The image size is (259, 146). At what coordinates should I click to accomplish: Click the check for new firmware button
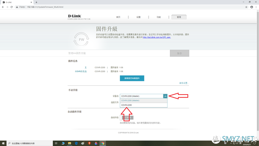pyautogui.click(x=132, y=78)
